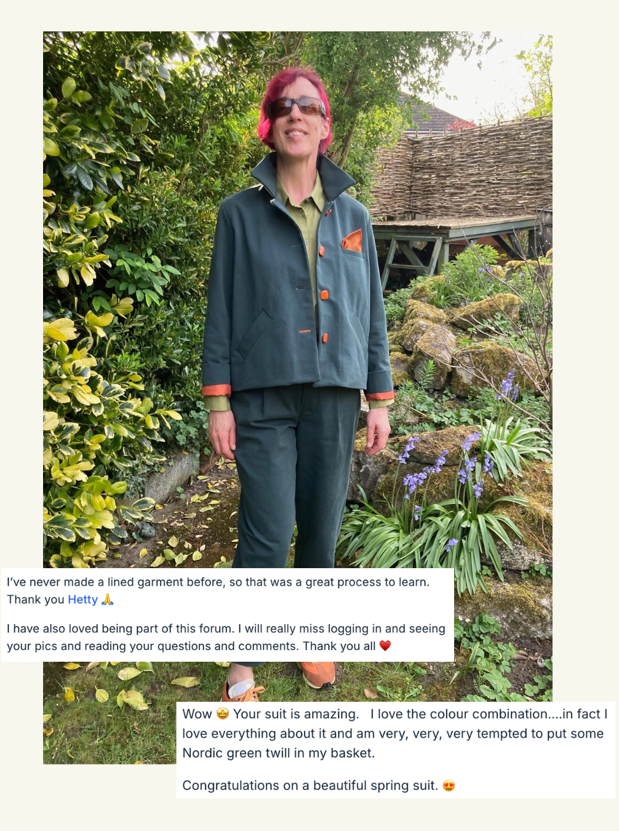Click the "Congratulations on a beautiful spring suit" line
This screenshot has width=619, height=831.
pyautogui.click(x=310, y=785)
